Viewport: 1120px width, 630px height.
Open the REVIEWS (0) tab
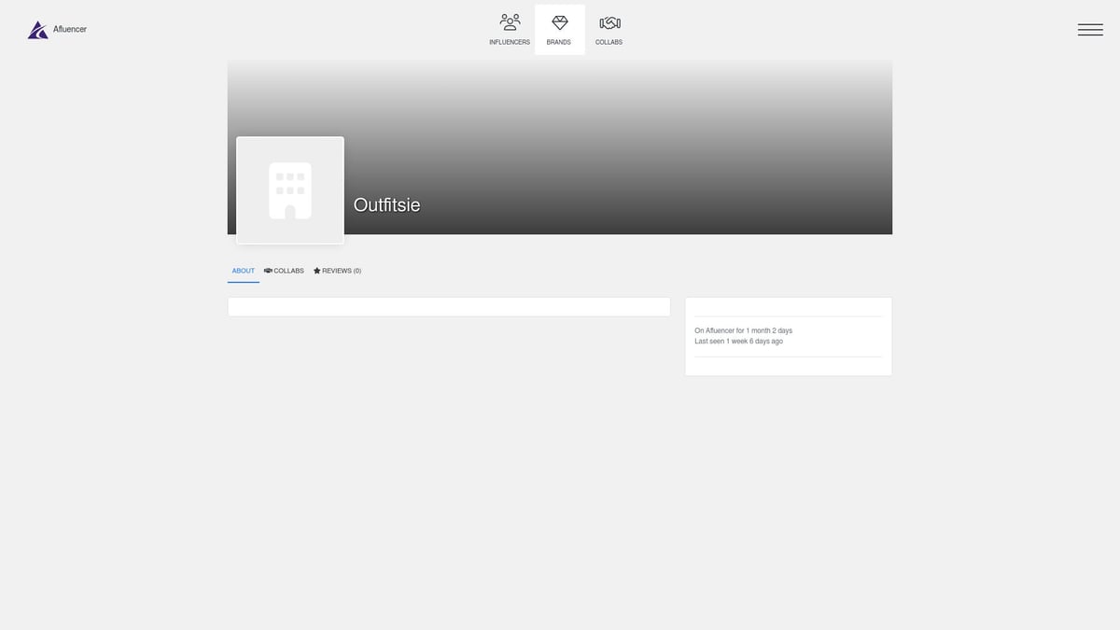coord(342,271)
